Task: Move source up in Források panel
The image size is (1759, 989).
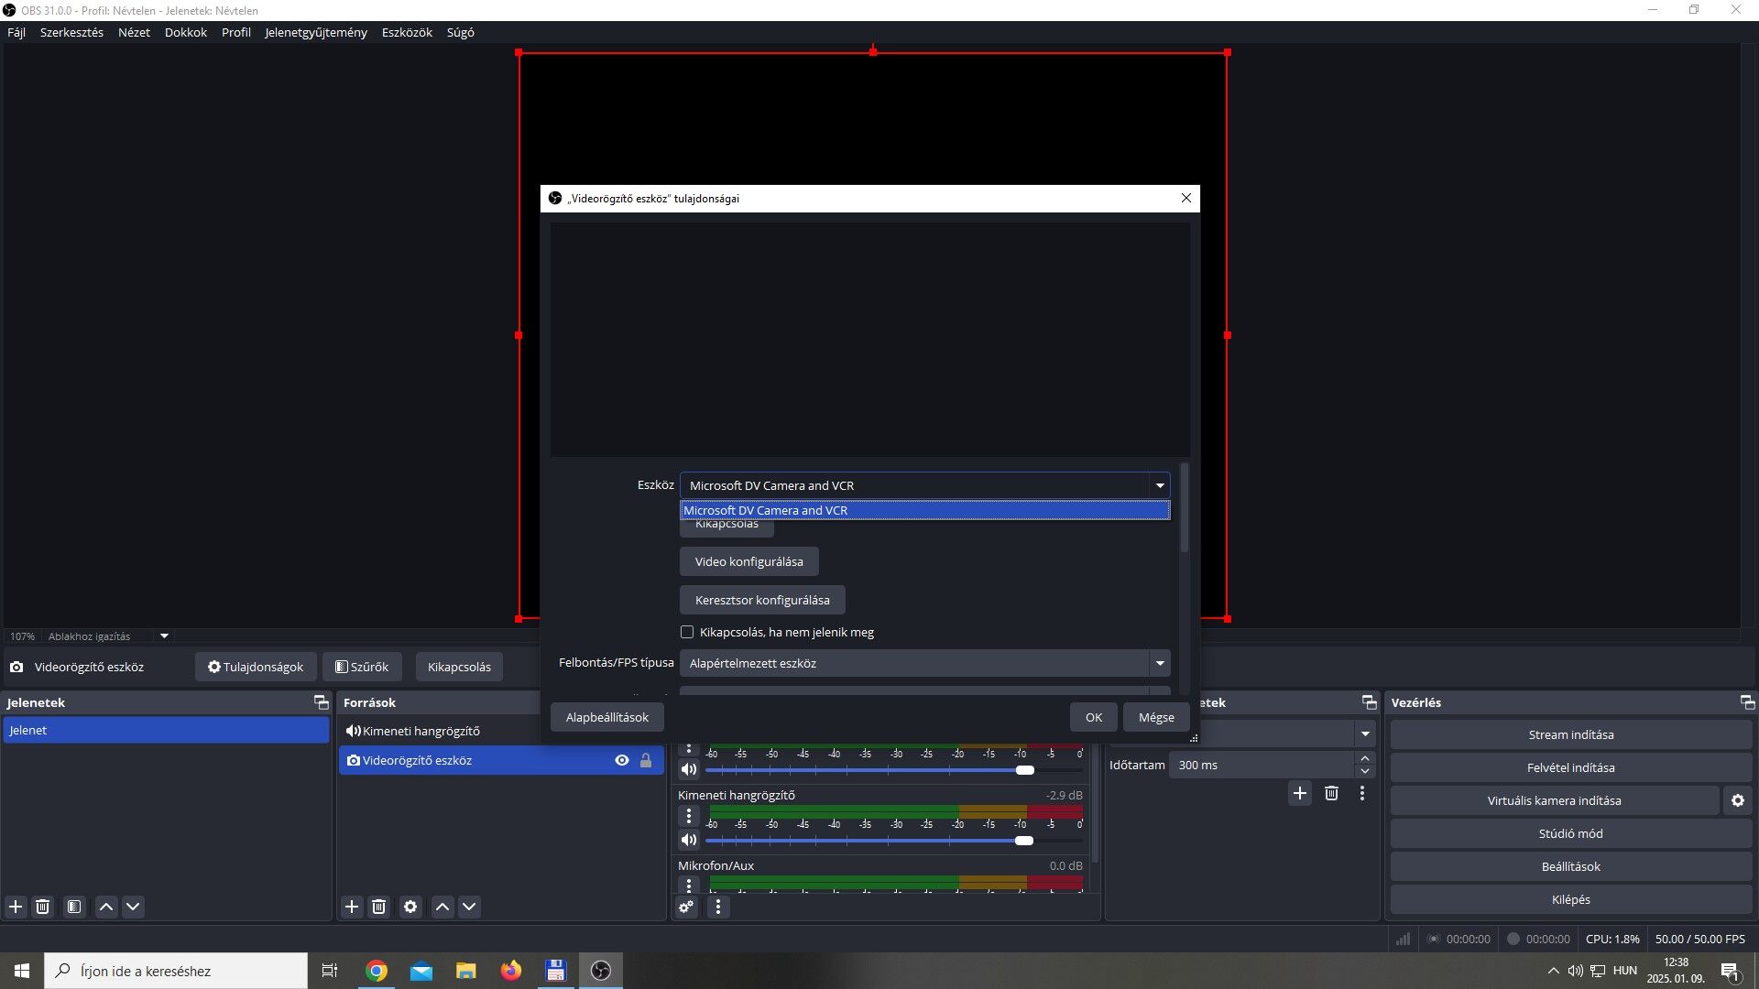Action: click(442, 907)
